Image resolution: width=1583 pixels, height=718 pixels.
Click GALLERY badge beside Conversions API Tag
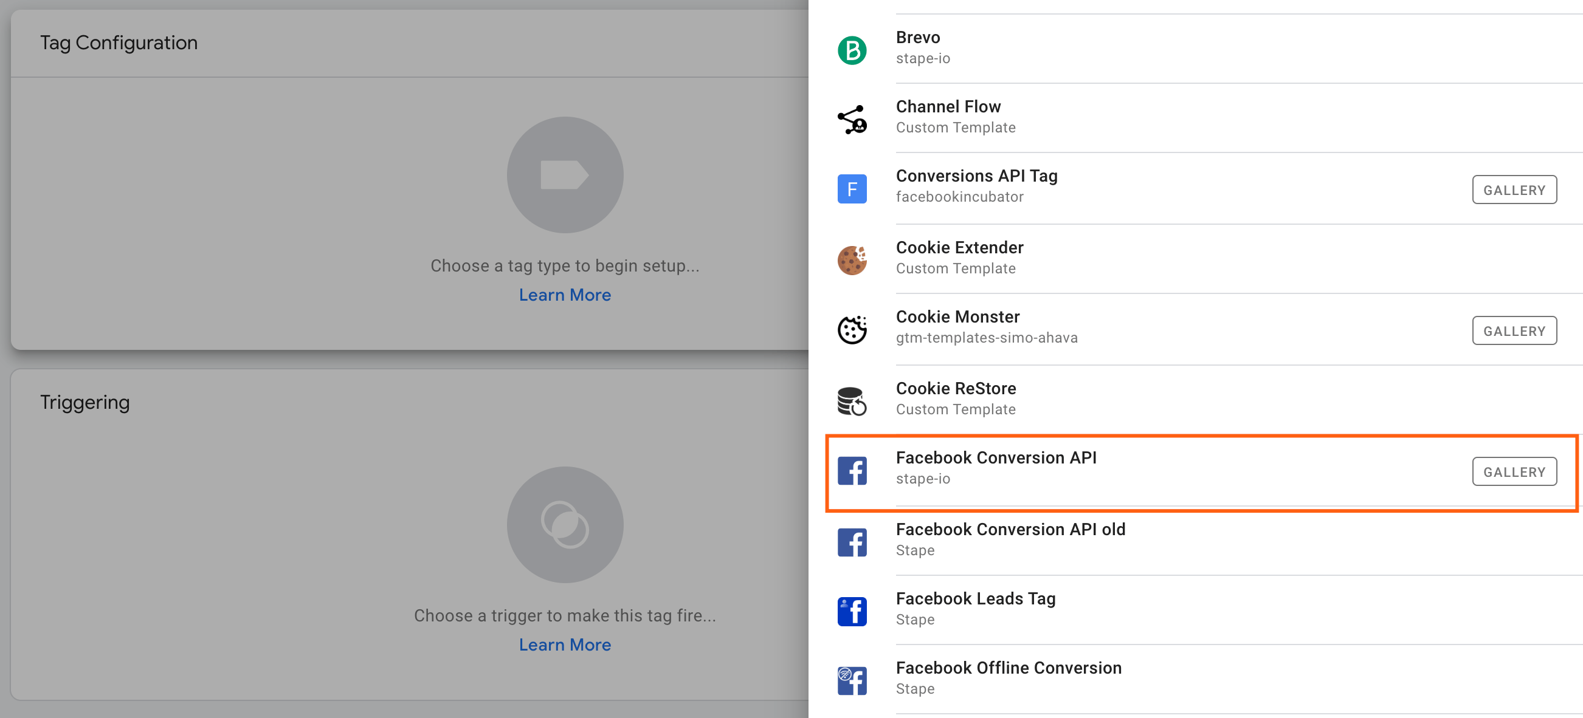click(1514, 190)
